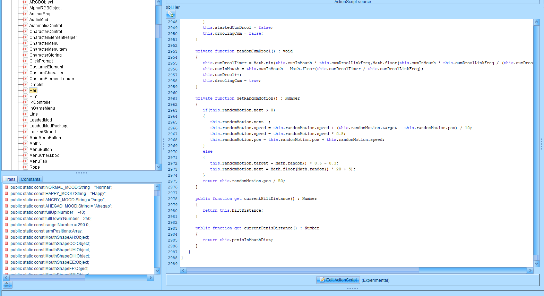Select the trait icon next to ANGRY_MOOD
The height and width of the screenshot is (296, 544).
tap(7, 200)
